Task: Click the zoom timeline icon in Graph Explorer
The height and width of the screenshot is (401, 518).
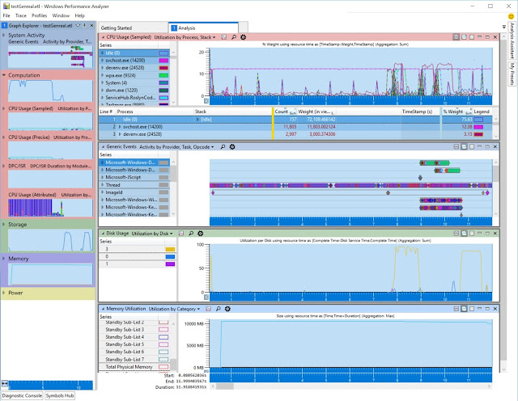Action: coord(5,383)
